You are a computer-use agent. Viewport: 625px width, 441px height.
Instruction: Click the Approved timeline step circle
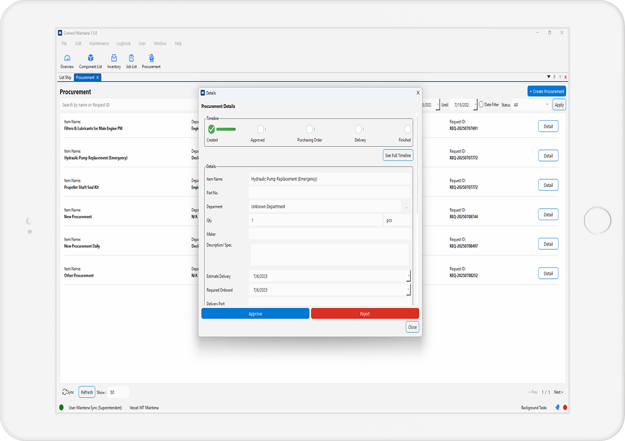(260, 129)
